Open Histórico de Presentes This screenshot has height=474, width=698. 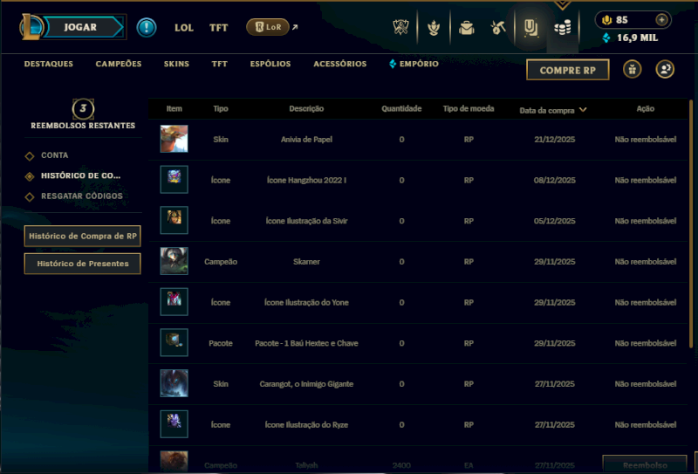(x=82, y=264)
